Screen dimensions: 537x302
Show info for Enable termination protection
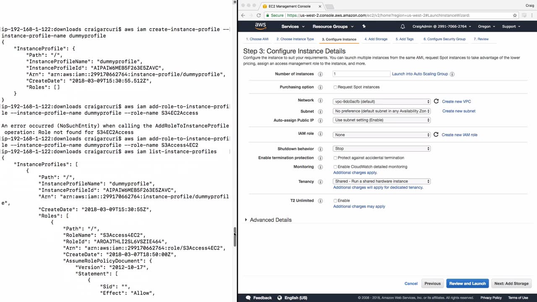[x=320, y=158]
